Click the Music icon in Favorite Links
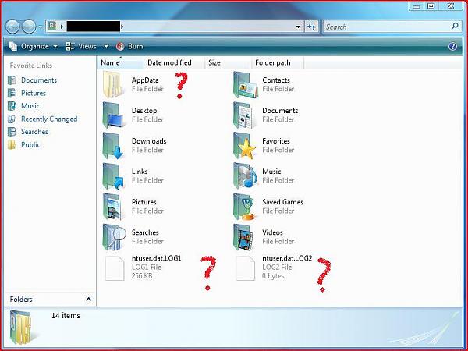 point(12,105)
